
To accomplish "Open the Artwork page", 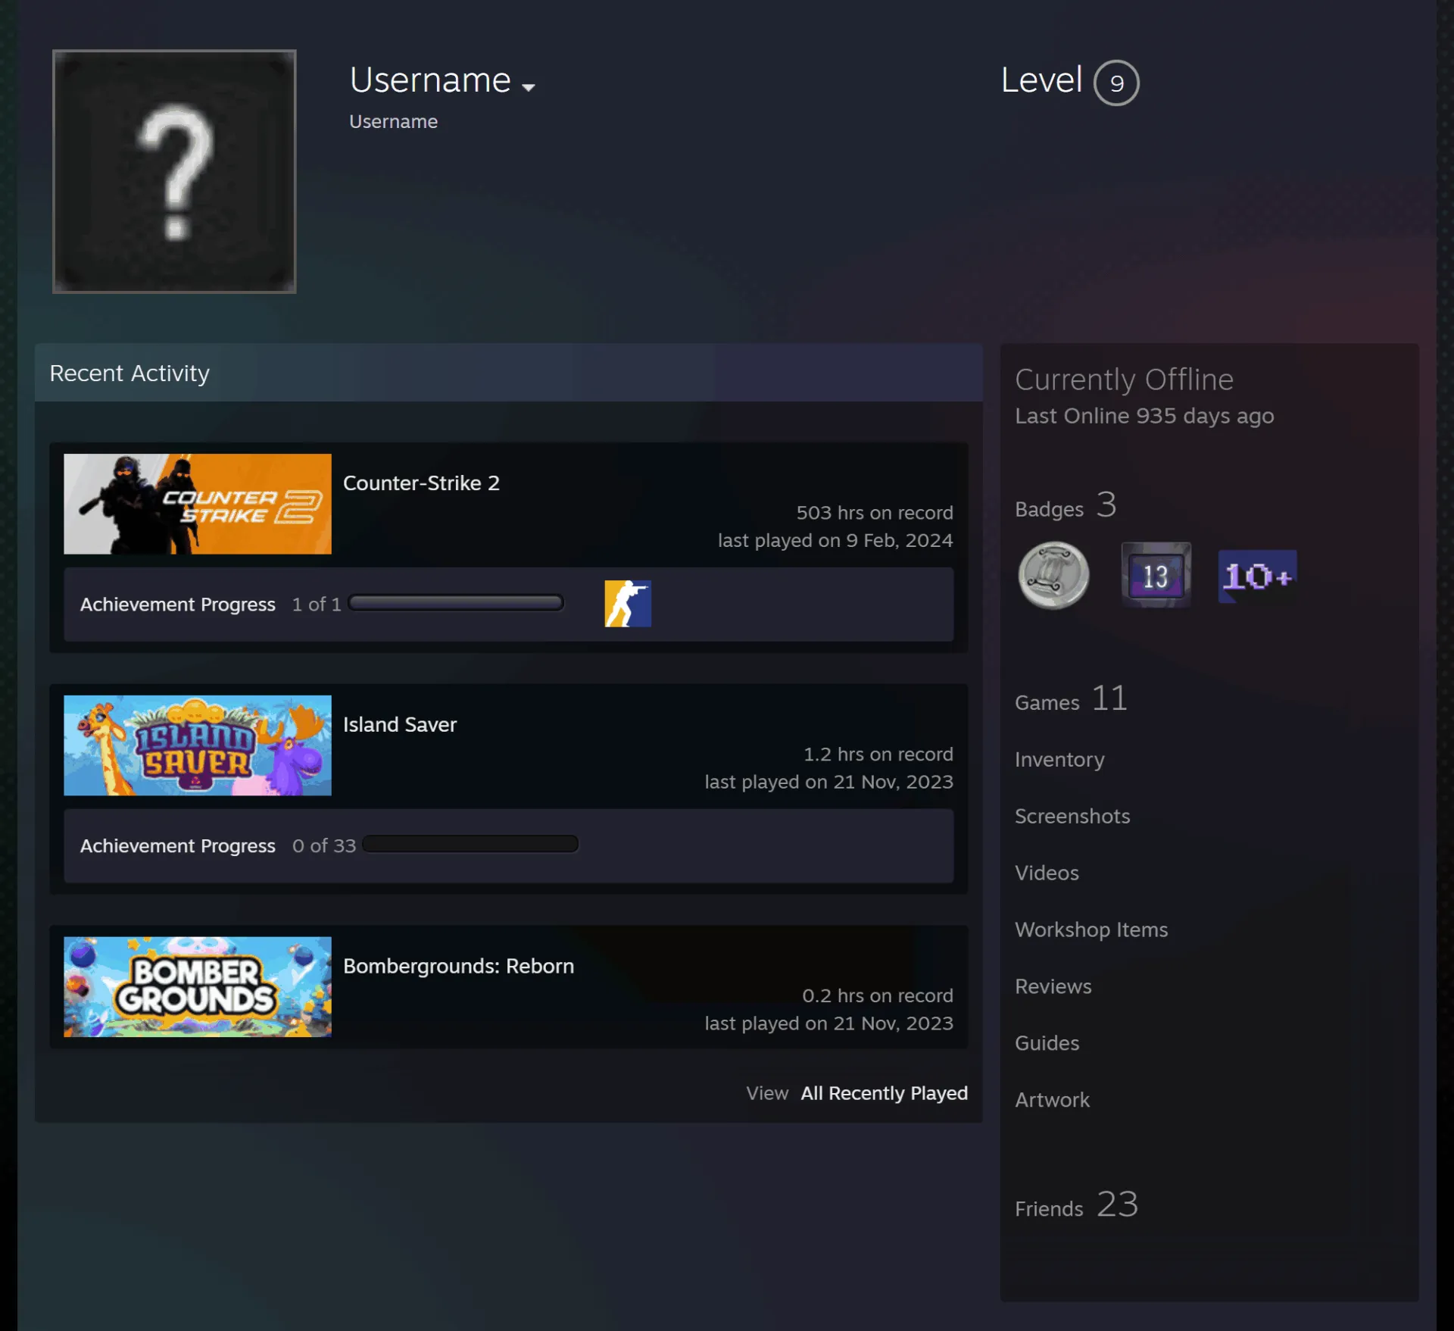I will (1052, 1100).
